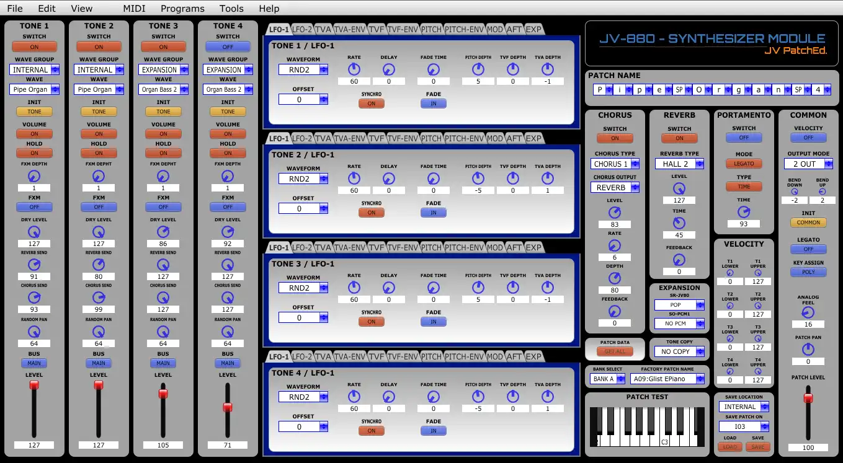843x463 pixels.
Task: Click the Tone 2 Bus MAIN button
Action: click(99, 363)
